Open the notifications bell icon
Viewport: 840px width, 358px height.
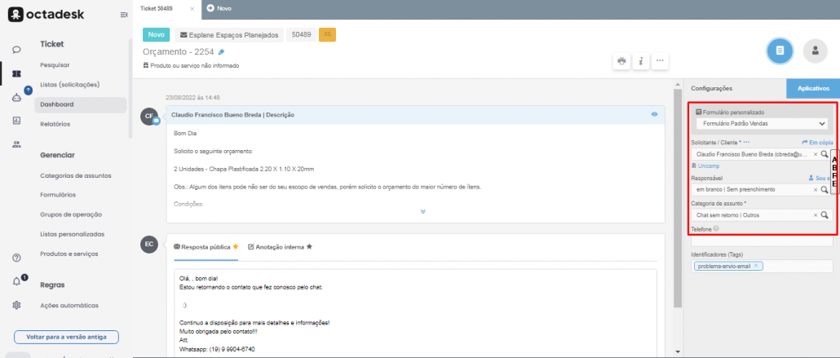pyautogui.click(x=16, y=281)
